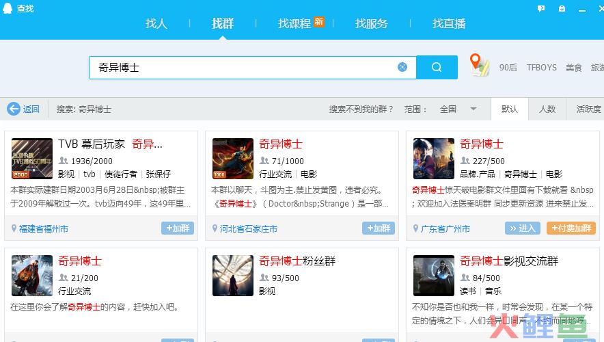Open the 奇异博士影视交流群 thumbnail

pyautogui.click(x=434, y=275)
